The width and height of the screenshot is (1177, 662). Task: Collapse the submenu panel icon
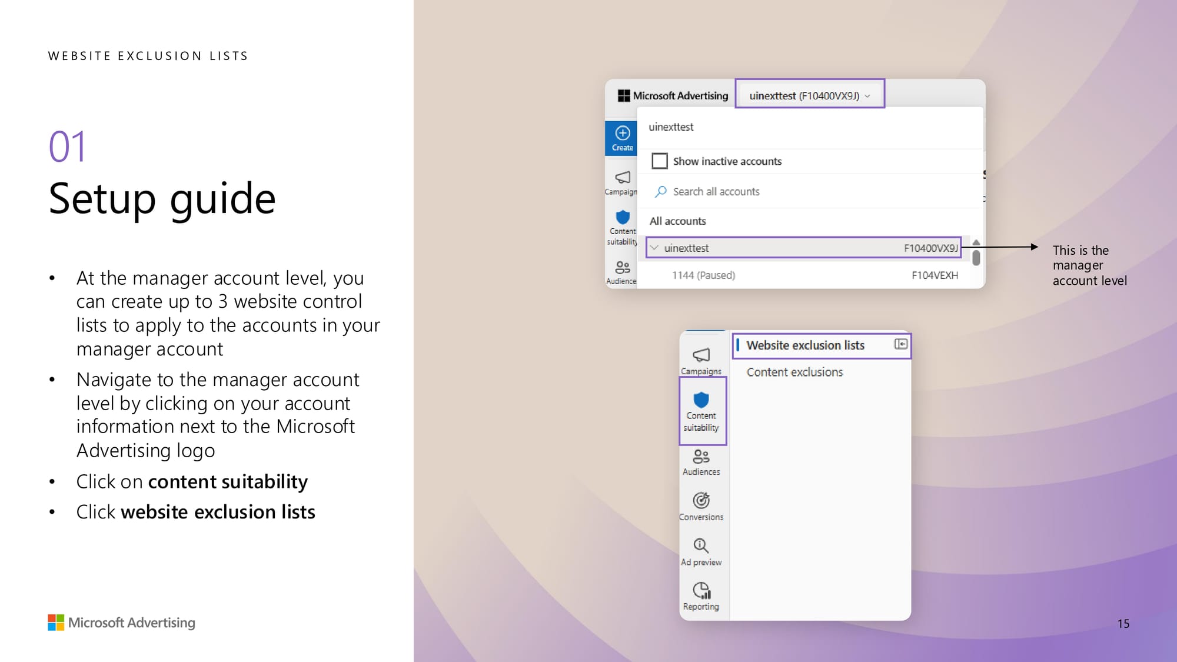pyautogui.click(x=900, y=344)
